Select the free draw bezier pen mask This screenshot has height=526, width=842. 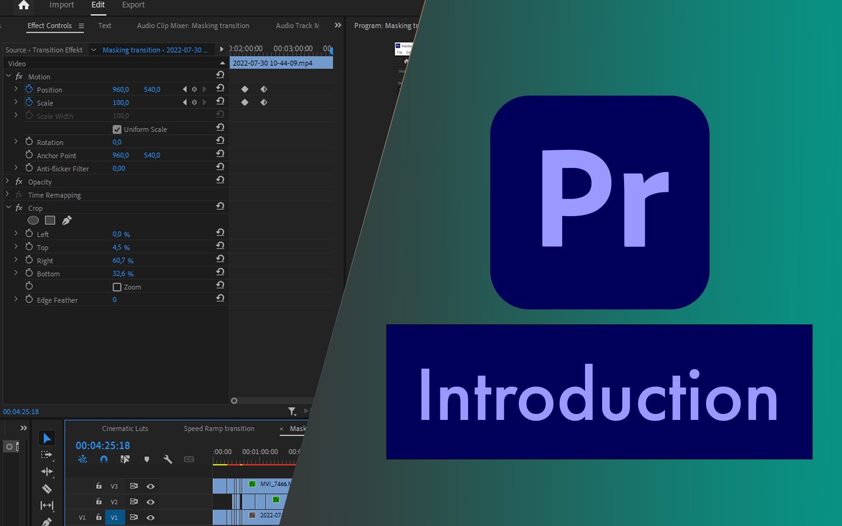(x=67, y=220)
